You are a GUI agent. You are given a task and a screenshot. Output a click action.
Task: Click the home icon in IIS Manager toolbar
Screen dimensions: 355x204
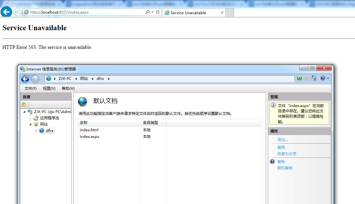tap(314, 78)
